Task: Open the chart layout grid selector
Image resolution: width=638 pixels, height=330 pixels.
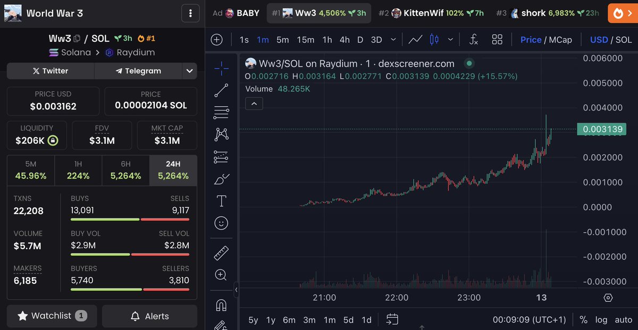Action: [497, 40]
